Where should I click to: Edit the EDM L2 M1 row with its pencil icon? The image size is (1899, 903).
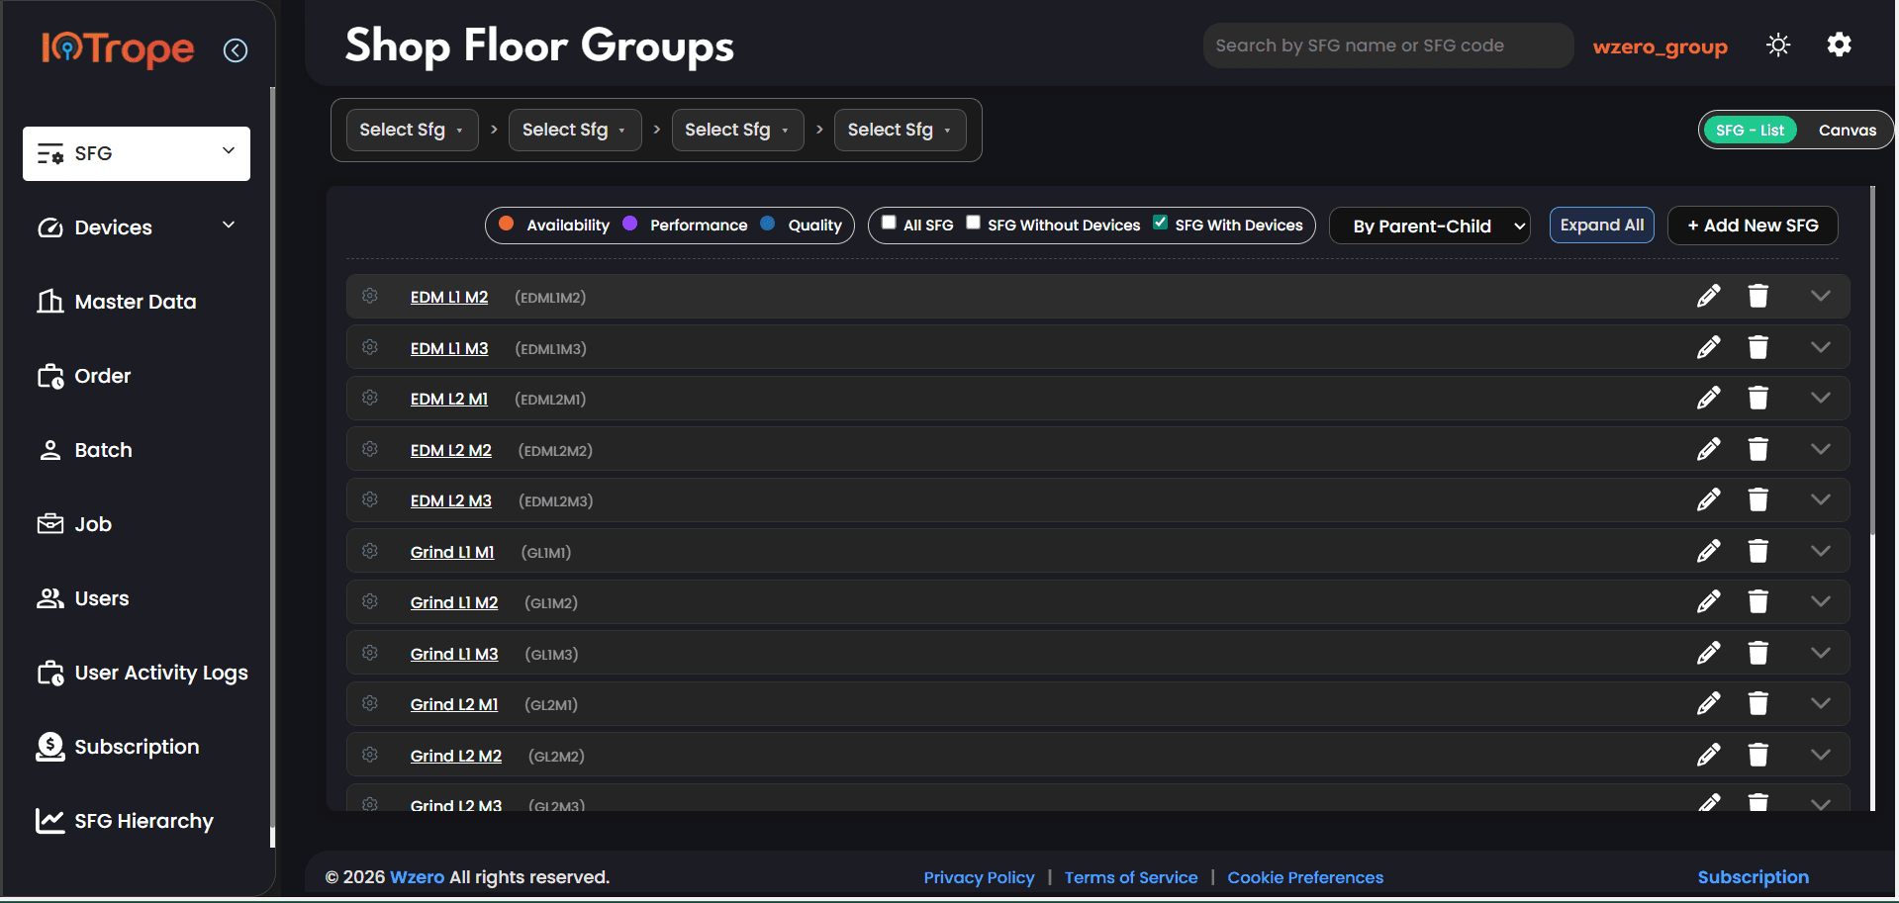coord(1708,398)
